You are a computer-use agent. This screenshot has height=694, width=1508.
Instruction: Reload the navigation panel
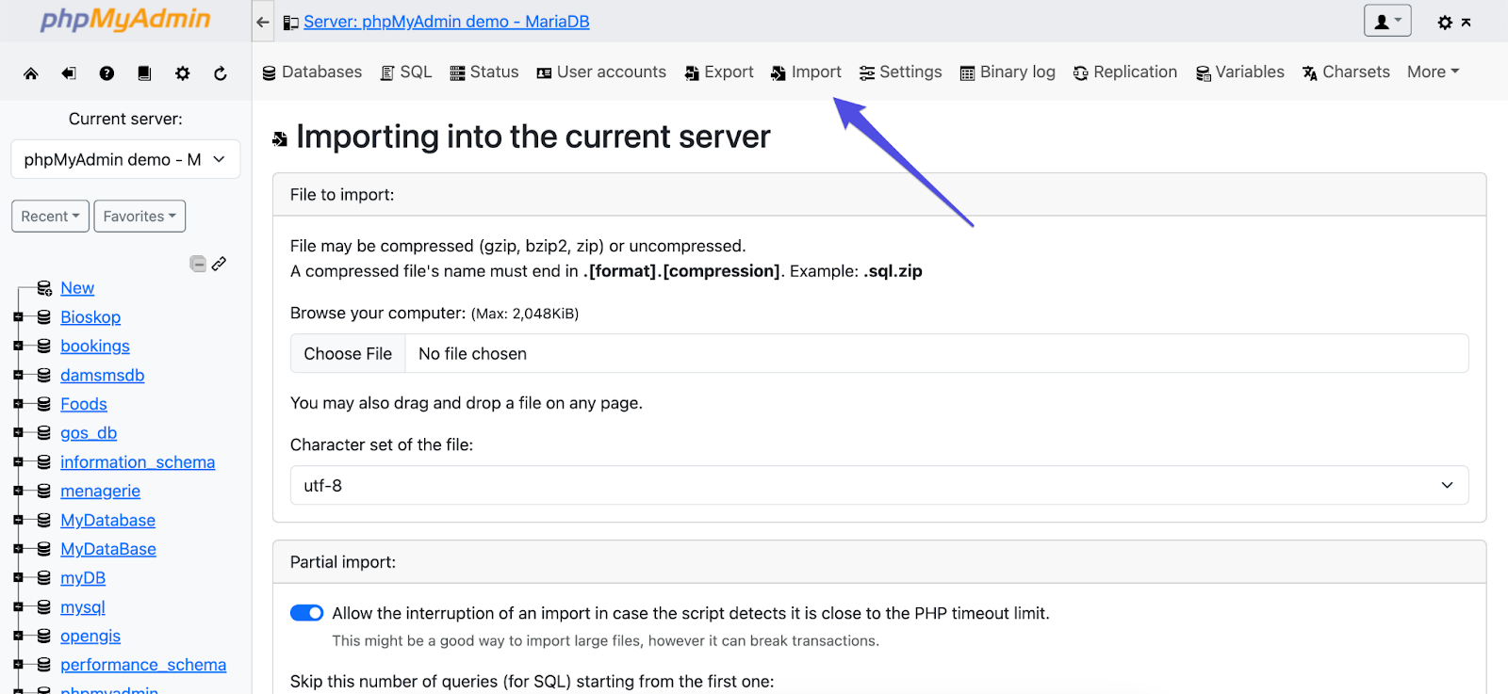click(220, 73)
